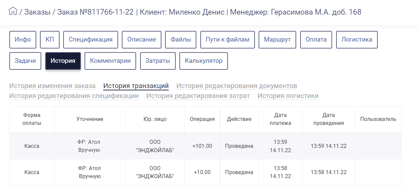The height and width of the screenshot is (195, 418).
Task: Open the Комментарии tab
Action: 110,61
